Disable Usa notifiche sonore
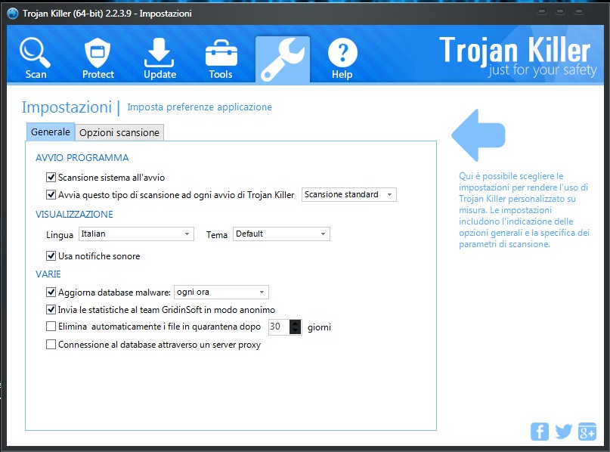 pos(51,256)
